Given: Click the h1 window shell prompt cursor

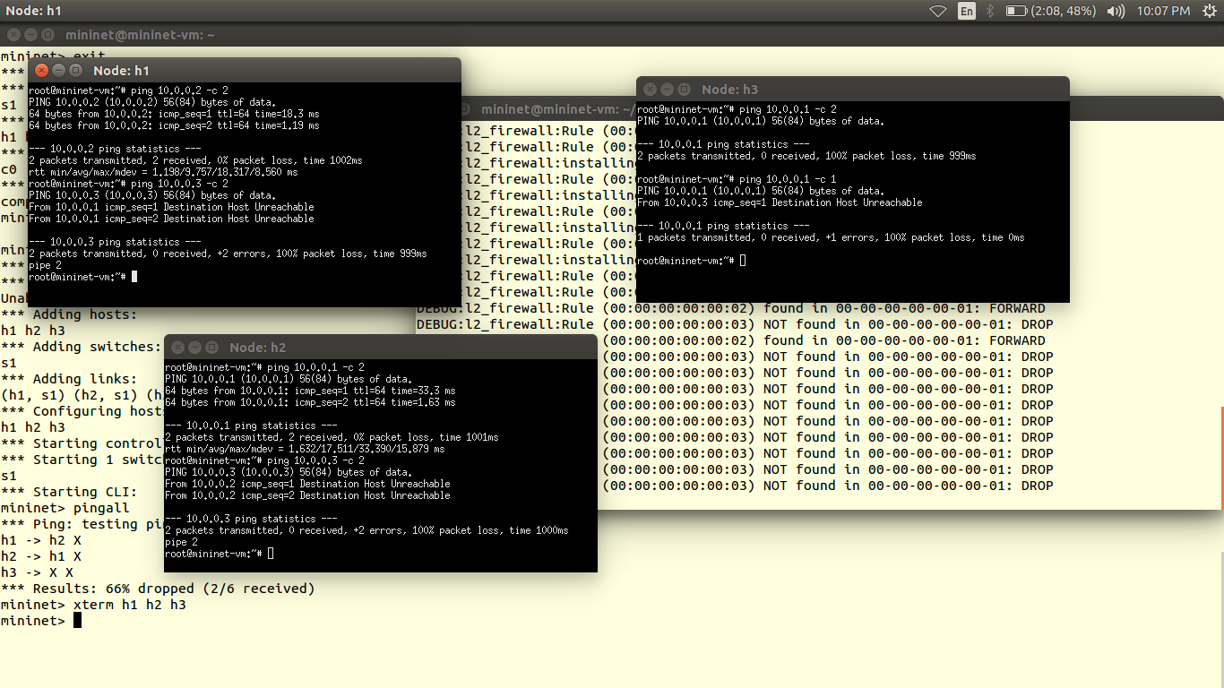Looking at the screenshot, I should click(x=134, y=277).
